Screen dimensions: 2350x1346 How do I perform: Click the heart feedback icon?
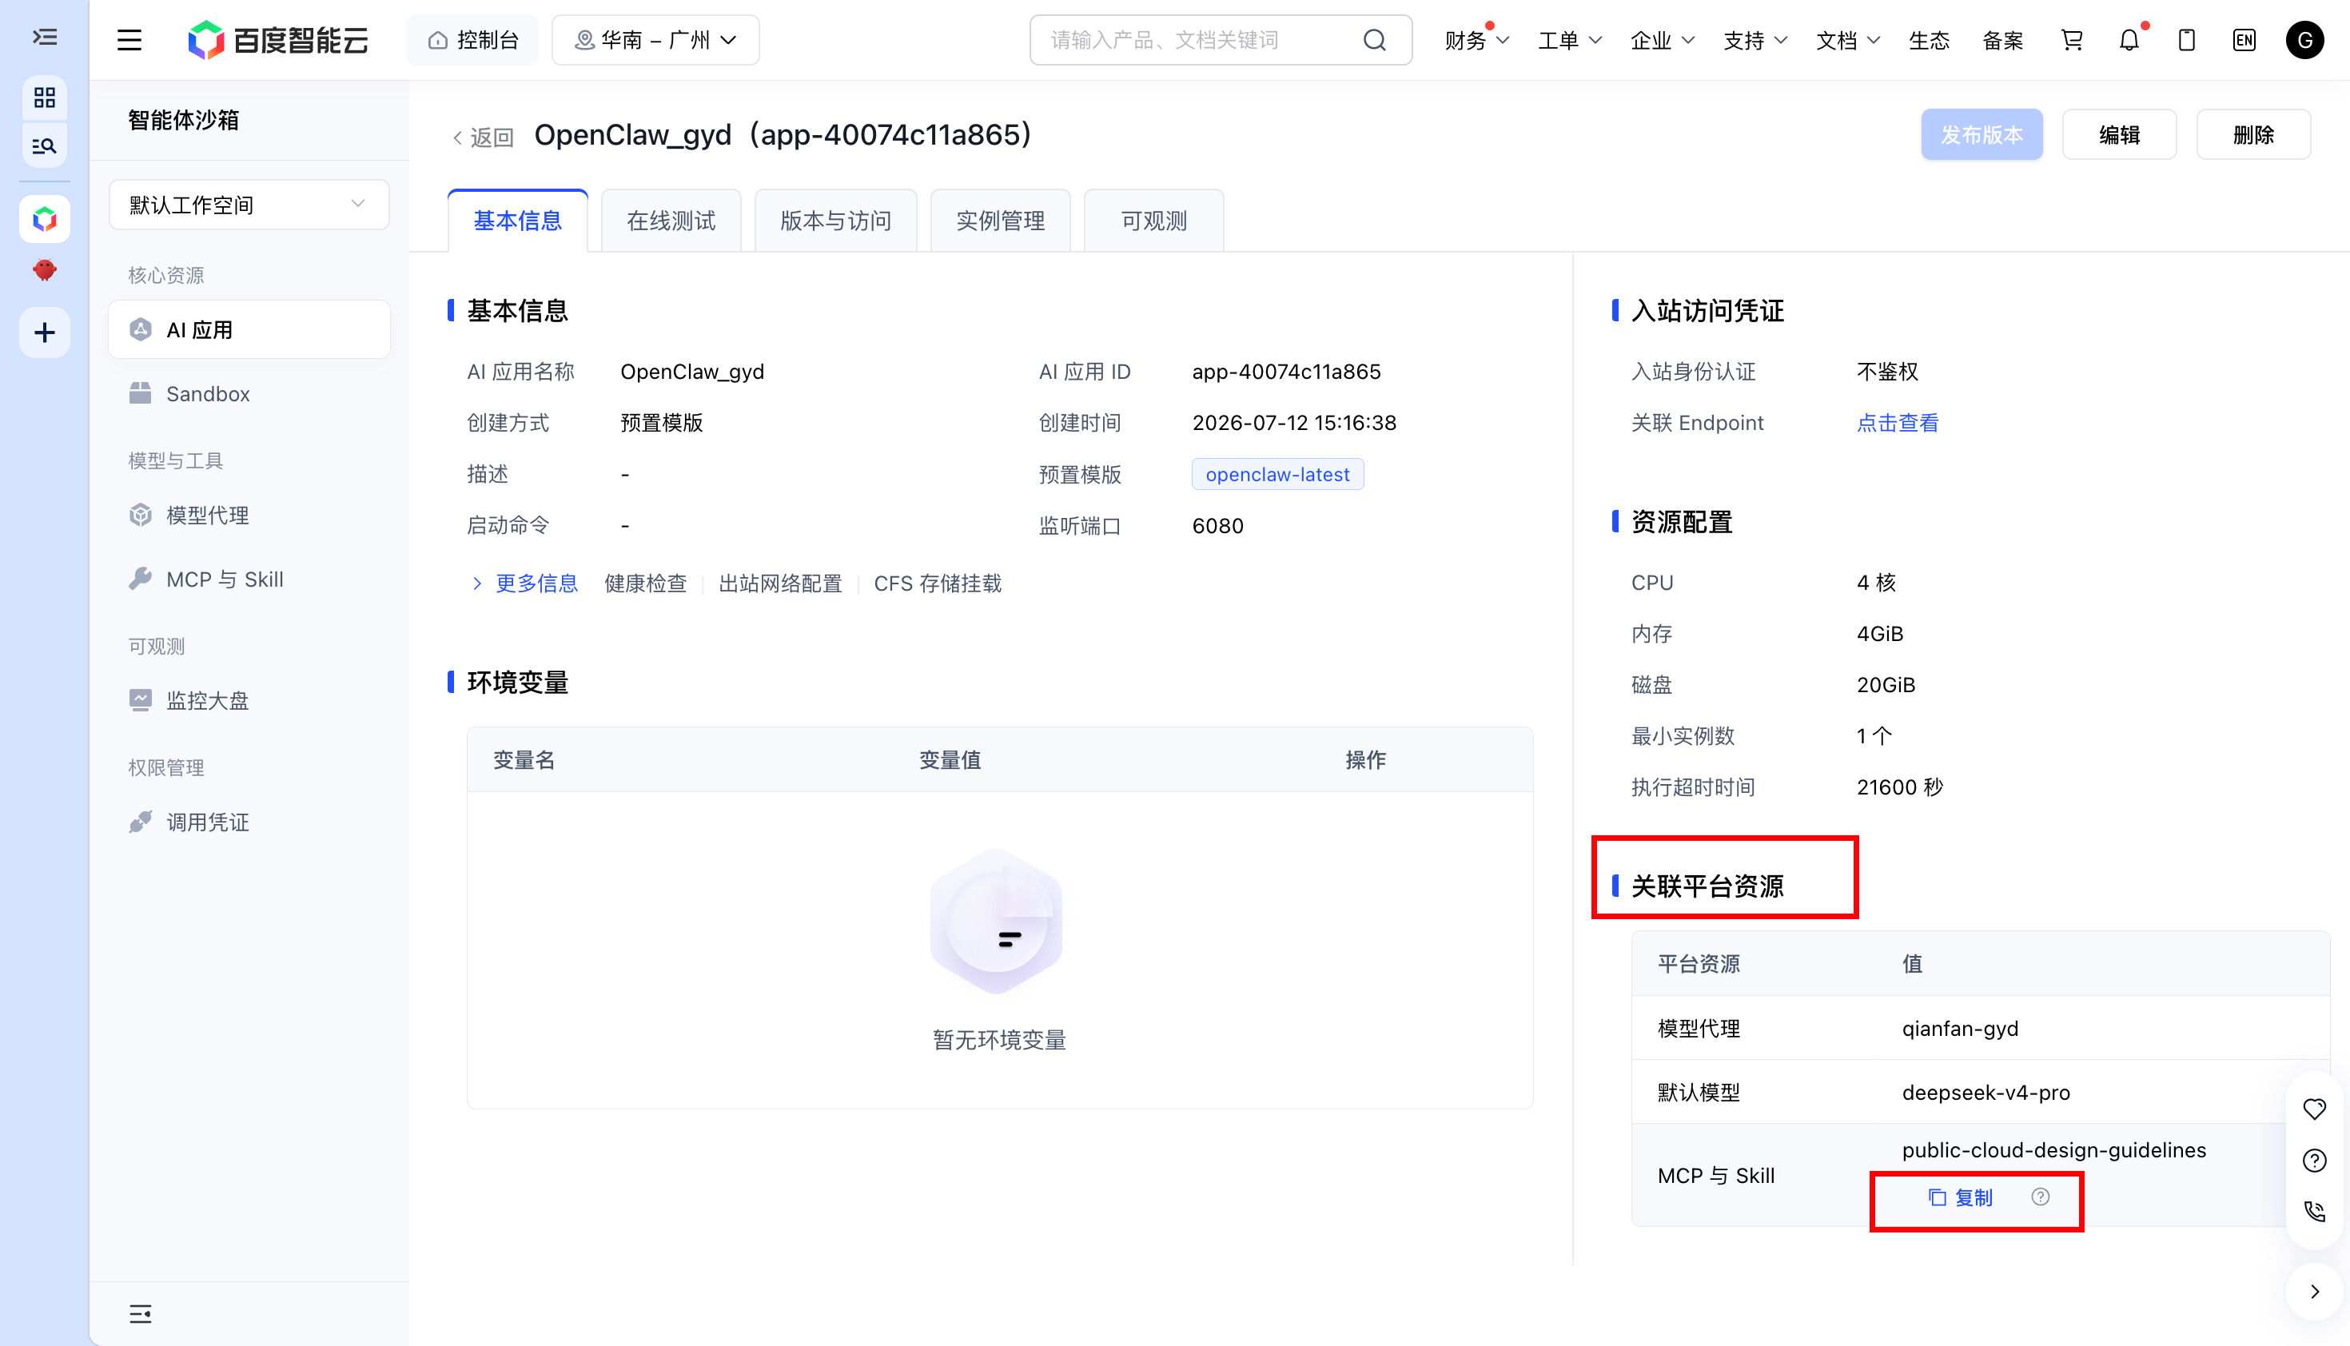tap(2314, 1109)
